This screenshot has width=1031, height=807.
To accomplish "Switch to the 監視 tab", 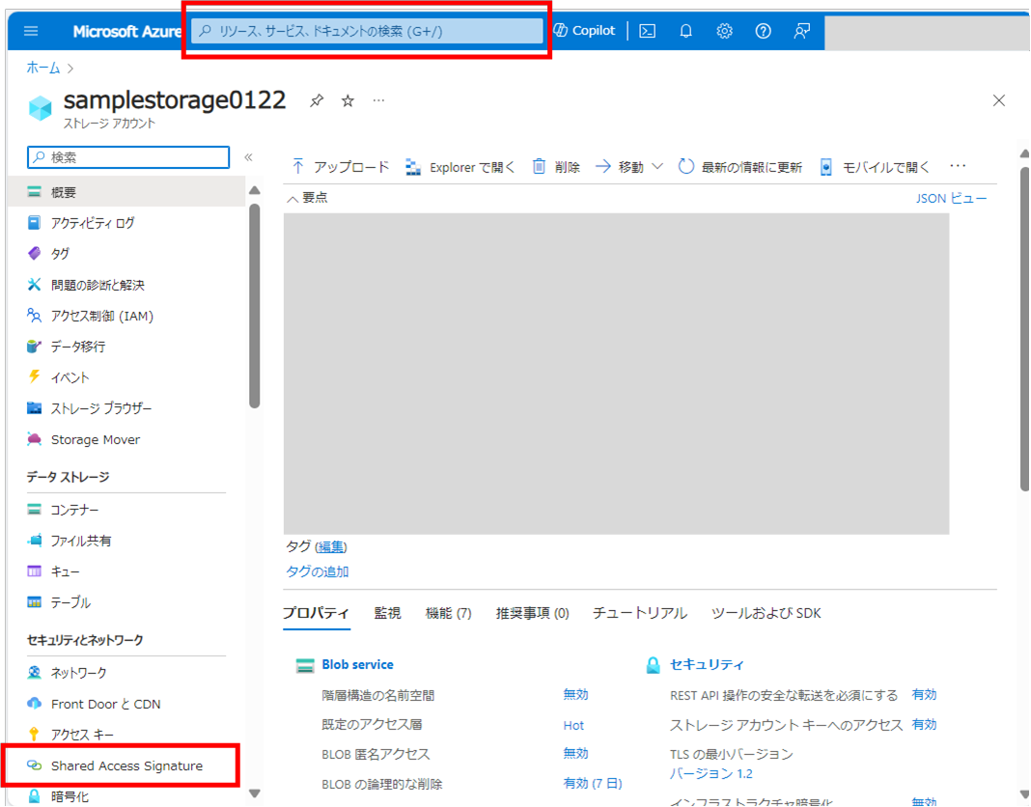I will 387,612.
